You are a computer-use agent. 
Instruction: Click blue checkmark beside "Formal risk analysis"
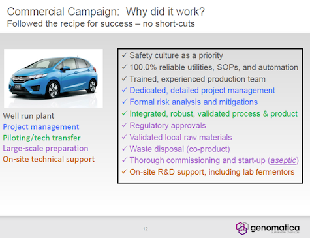[x=125, y=102]
